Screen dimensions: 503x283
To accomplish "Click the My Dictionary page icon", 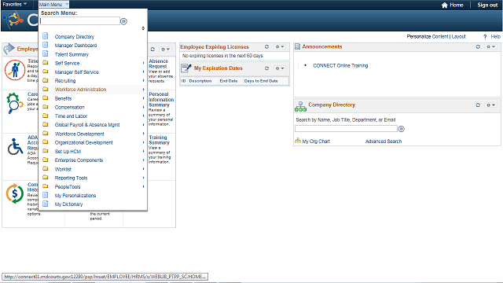I will 46,204.
